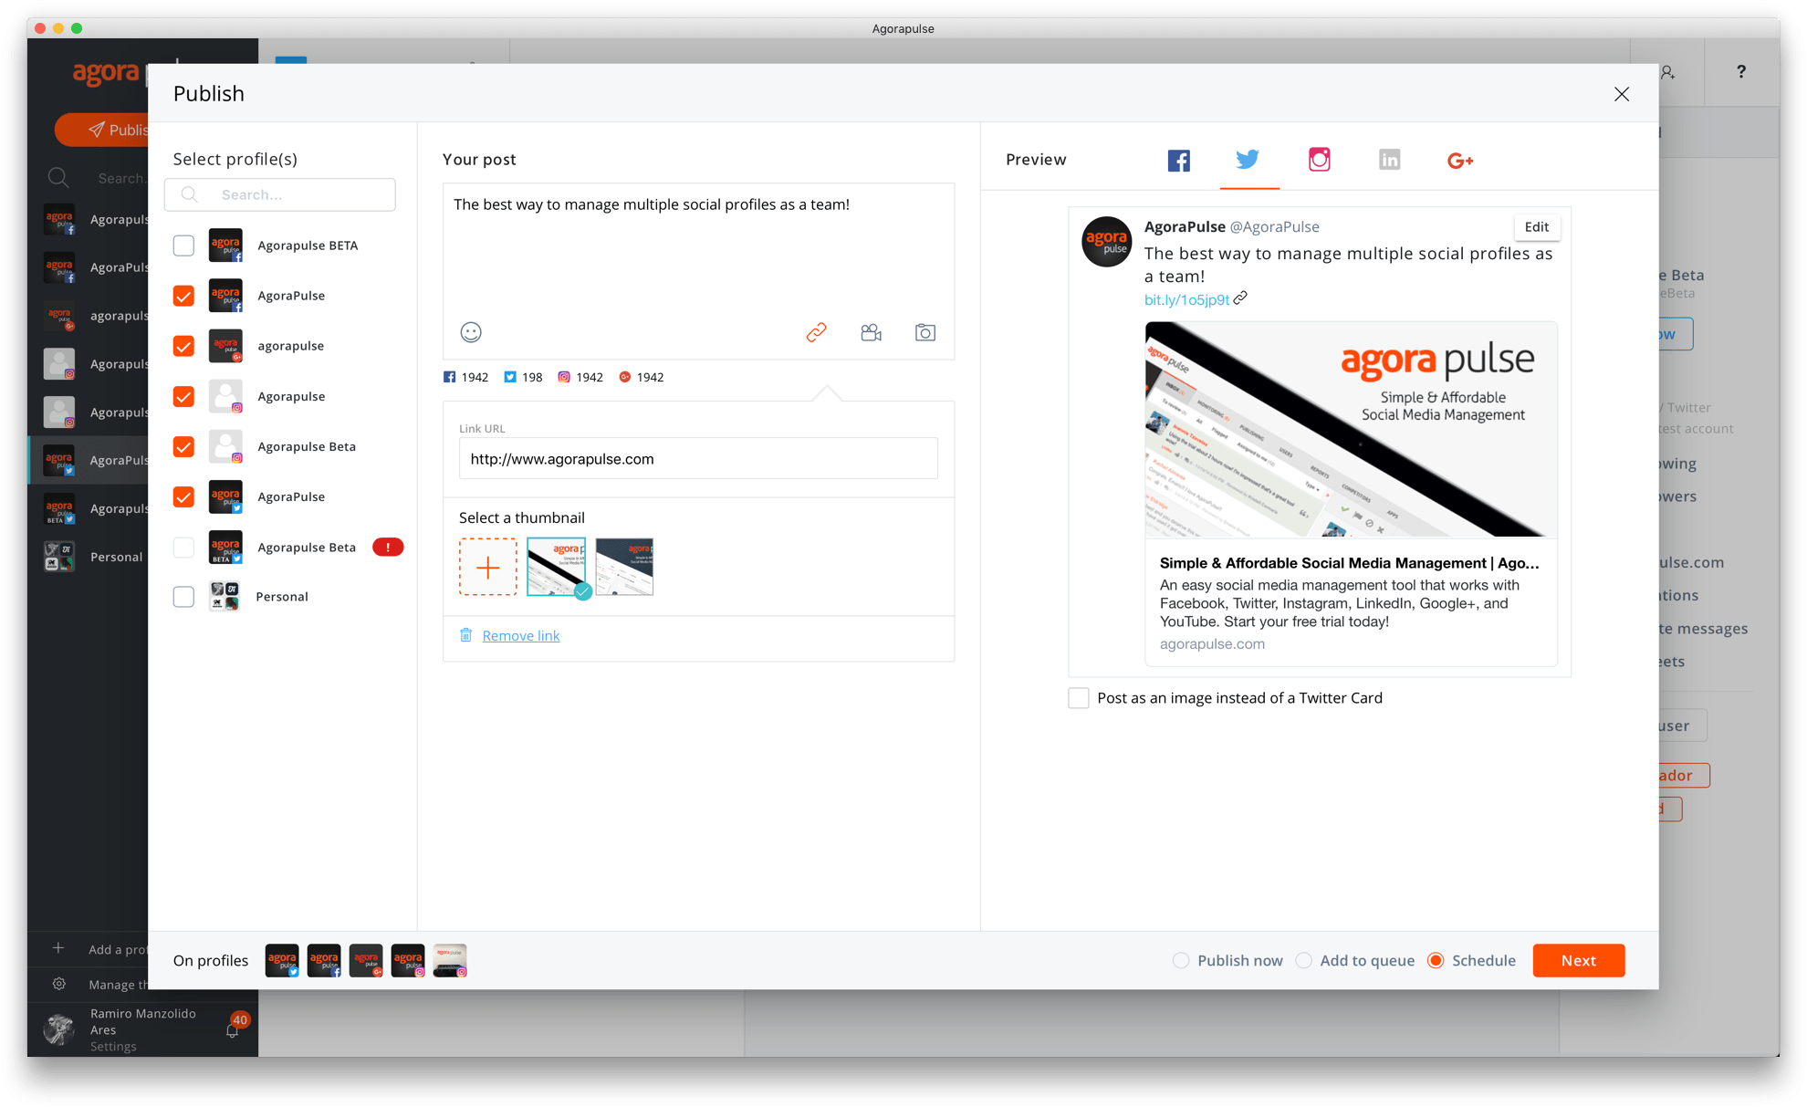
Task: Select Add to queue radio button
Action: [x=1305, y=960]
